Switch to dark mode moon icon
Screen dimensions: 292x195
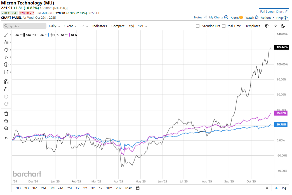pos(283,26)
